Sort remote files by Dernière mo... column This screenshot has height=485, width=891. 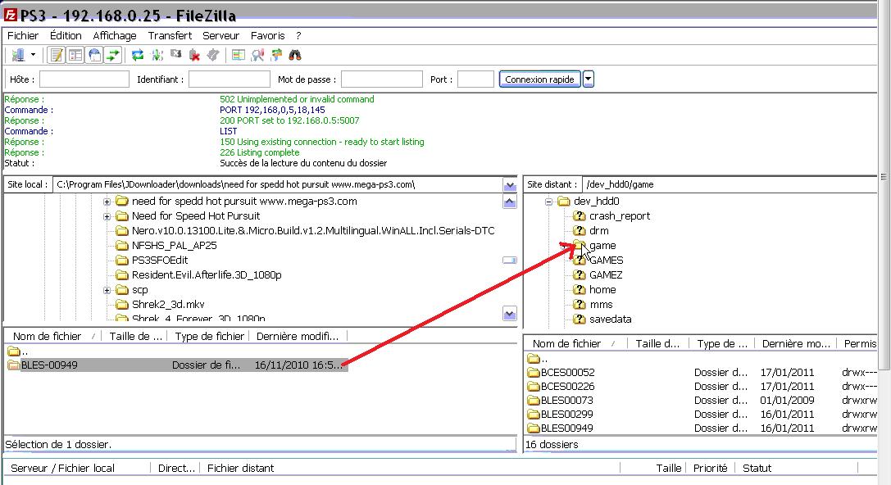pos(796,343)
